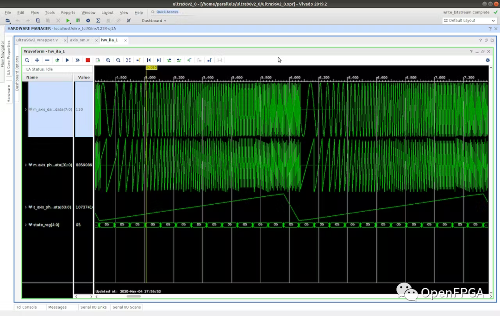Open Dashboard Options side panel
This screenshot has height=316, width=500.
17,73
